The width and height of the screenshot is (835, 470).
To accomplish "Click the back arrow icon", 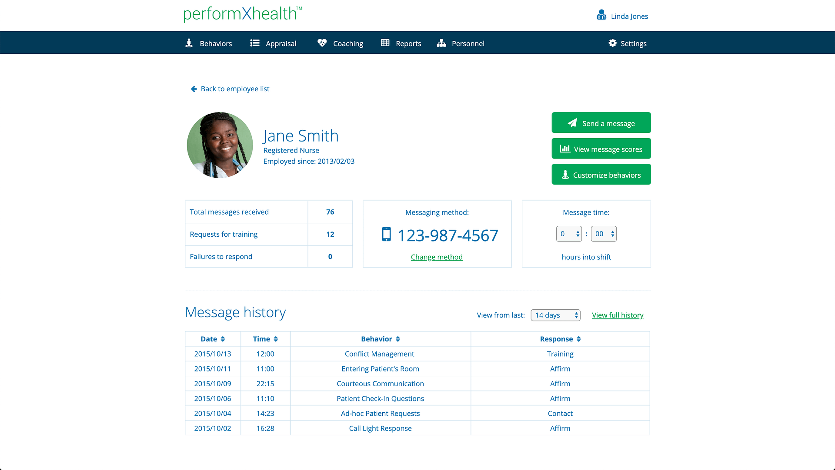I will pos(194,89).
